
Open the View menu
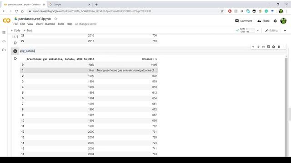[x=30, y=24]
